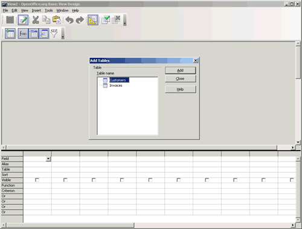Click the table pane horizontal scrollbar right arrow

click(293, 148)
